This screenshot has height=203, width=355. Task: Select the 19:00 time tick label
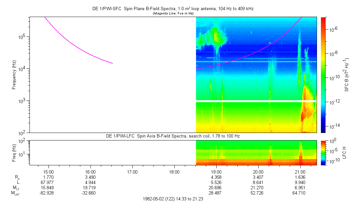[x=216, y=172]
